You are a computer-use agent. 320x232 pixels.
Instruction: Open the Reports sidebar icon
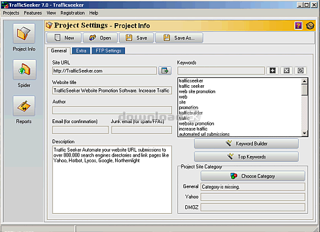[24, 106]
